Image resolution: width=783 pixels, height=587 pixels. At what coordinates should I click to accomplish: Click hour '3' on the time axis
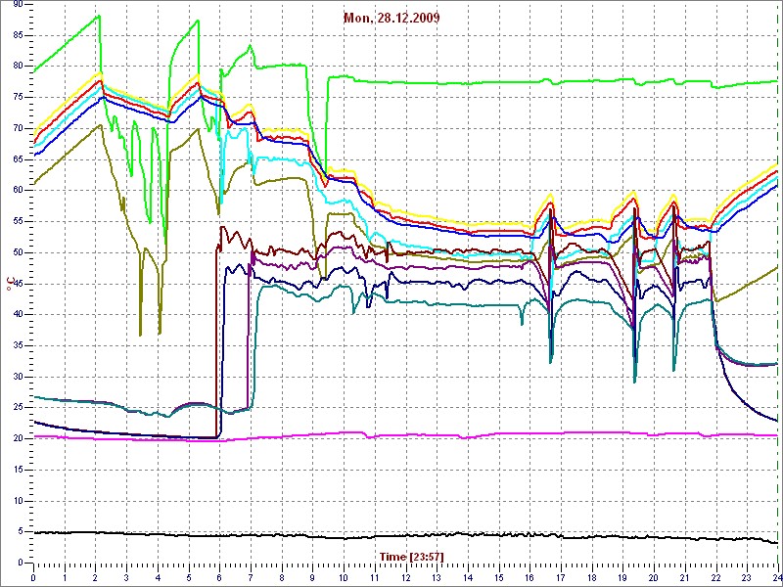coord(126,578)
